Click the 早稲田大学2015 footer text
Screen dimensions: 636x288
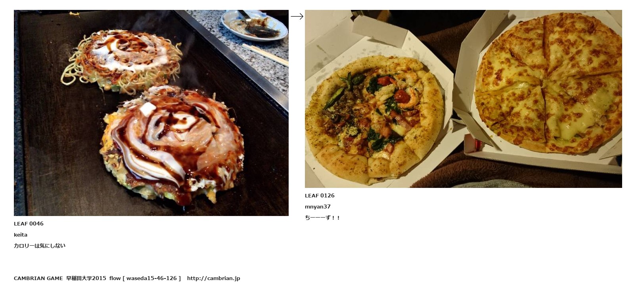pyautogui.click(x=86, y=278)
